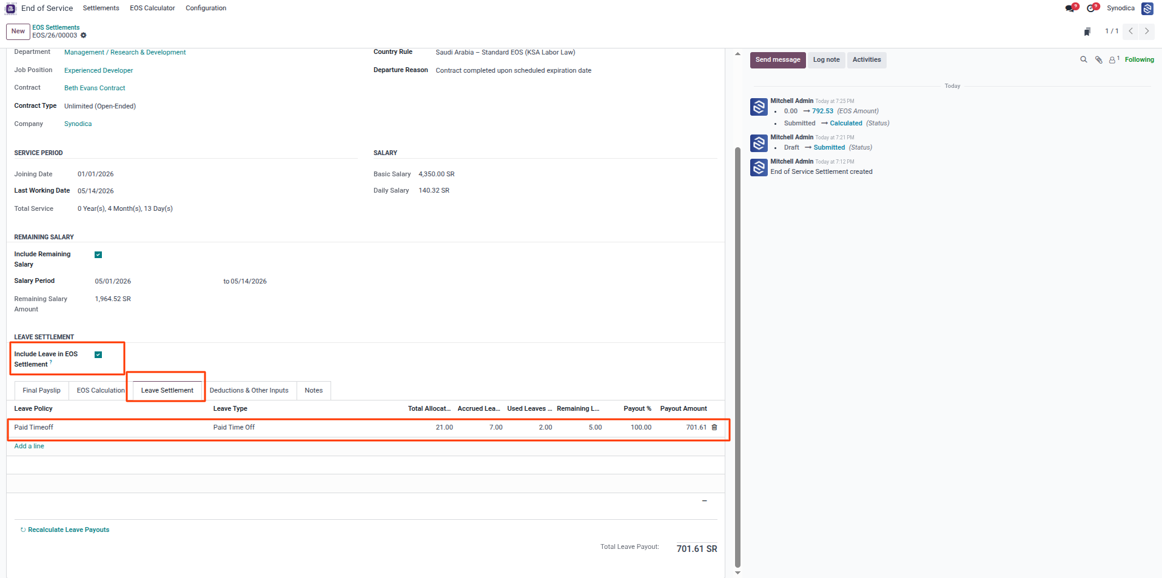Open the activities clock icon
The width and height of the screenshot is (1162, 578).
tap(1092, 8)
